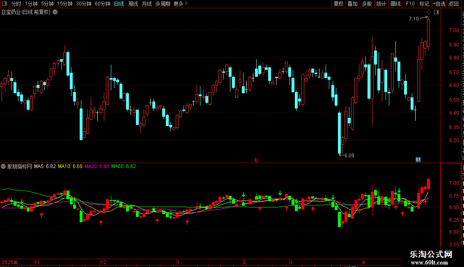Viewport: 464px width, 267px height.
Task: Click the 财 financial marker icon
Action: pos(418,160)
